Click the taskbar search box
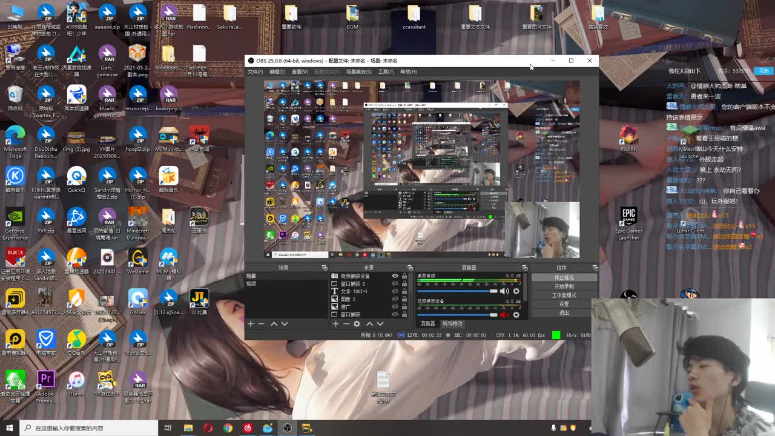Viewport: 775px width, 436px height. click(x=88, y=428)
